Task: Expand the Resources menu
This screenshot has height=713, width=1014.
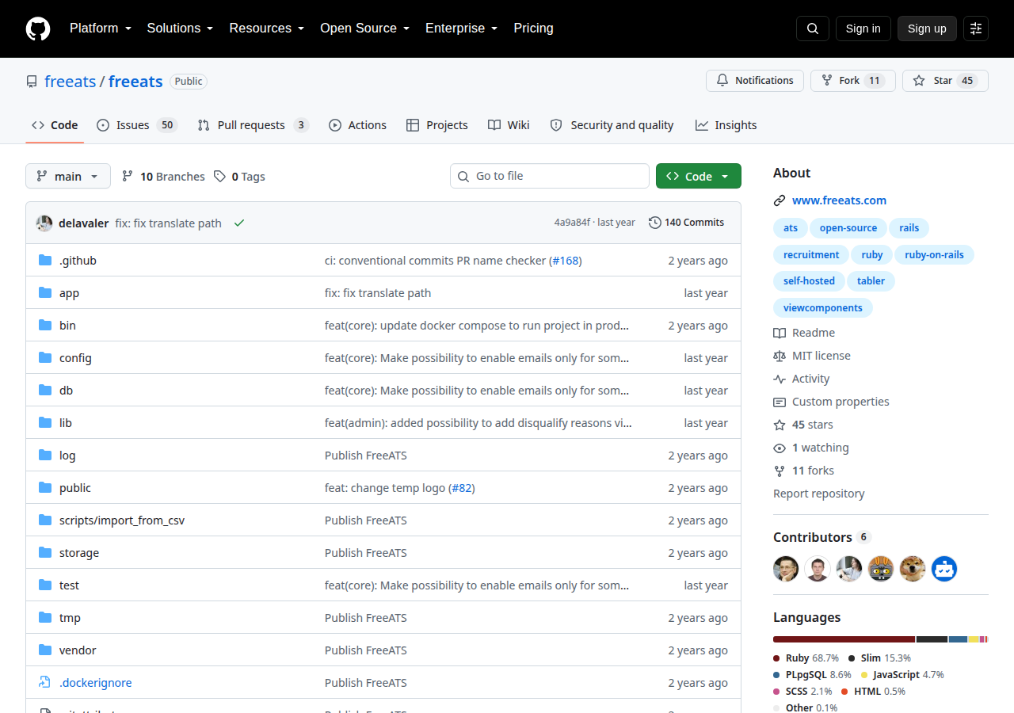Action: coord(267,29)
